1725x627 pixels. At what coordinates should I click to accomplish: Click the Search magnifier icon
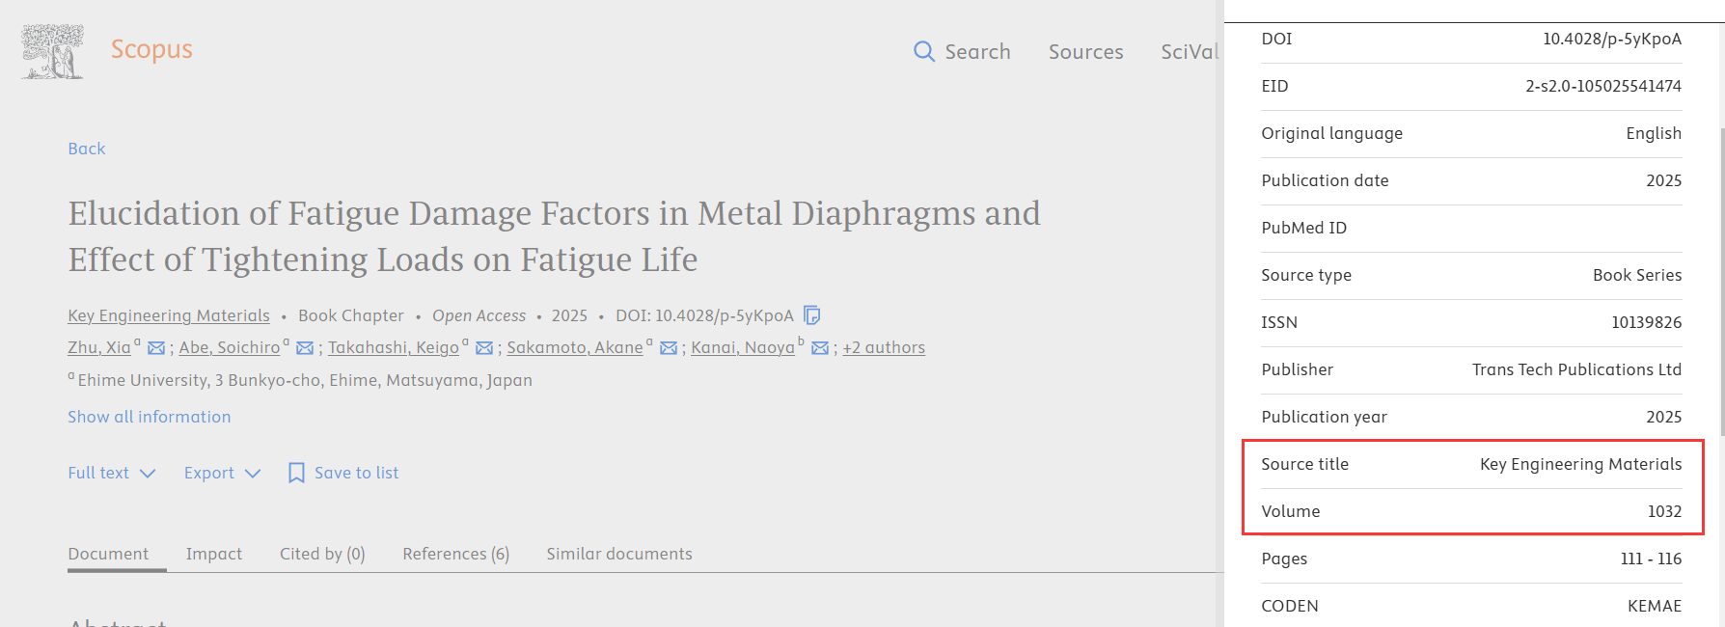pos(923,51)
